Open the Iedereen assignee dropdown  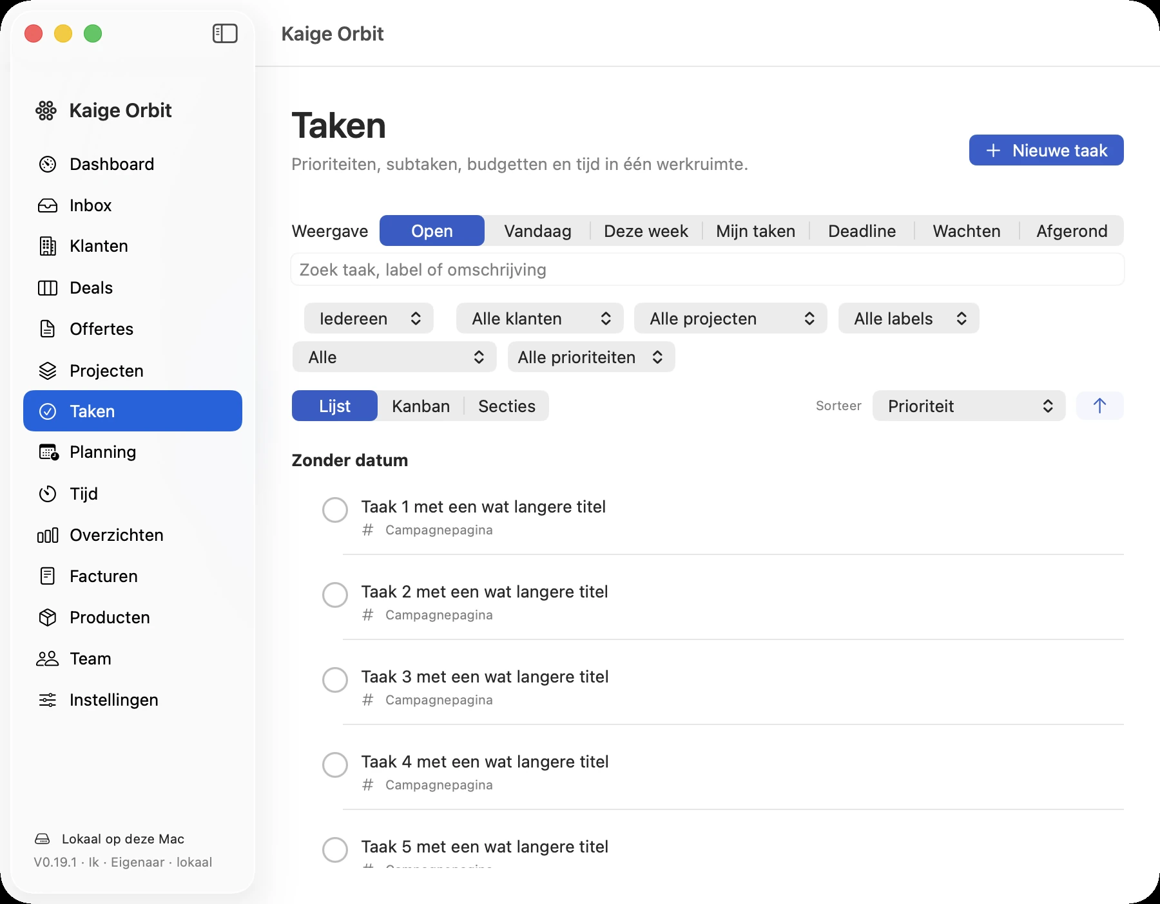point(369,319)
